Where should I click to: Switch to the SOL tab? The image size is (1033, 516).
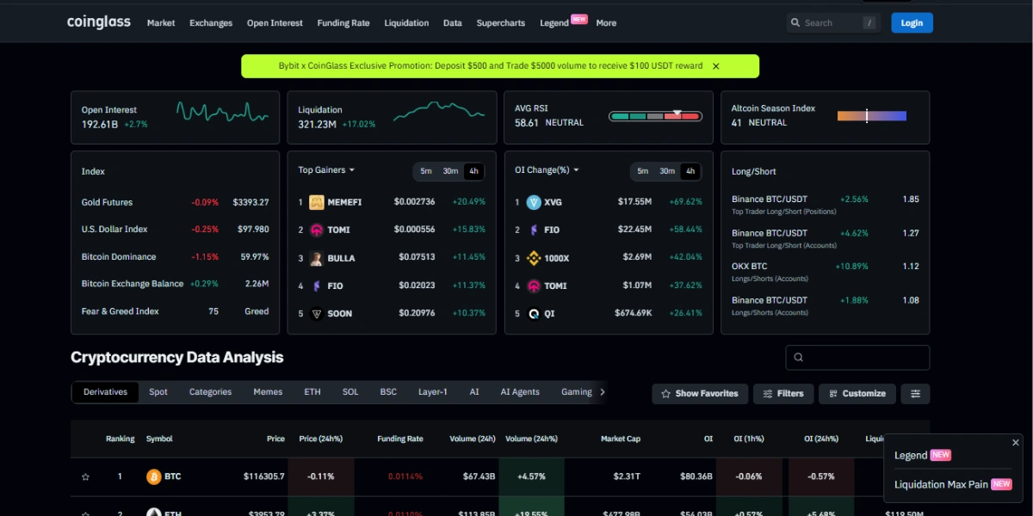point(350,392)
